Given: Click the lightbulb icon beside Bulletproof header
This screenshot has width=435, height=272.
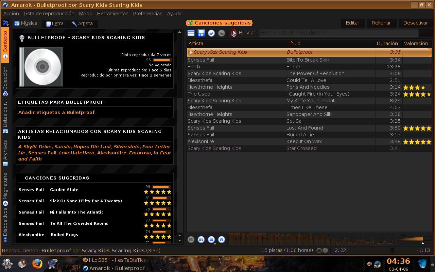Looking at the screenshot, I should click(x=22, y=38).
